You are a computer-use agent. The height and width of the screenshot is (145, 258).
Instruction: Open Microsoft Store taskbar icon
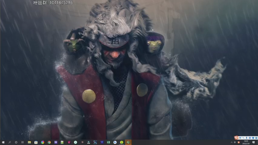[x=36, y=142]
